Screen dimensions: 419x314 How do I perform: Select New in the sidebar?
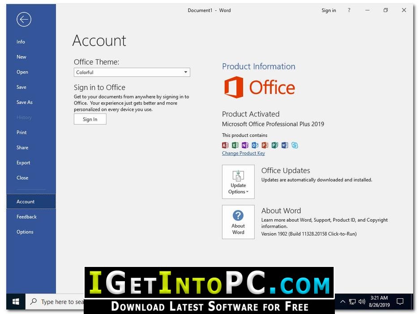[21, 57]
